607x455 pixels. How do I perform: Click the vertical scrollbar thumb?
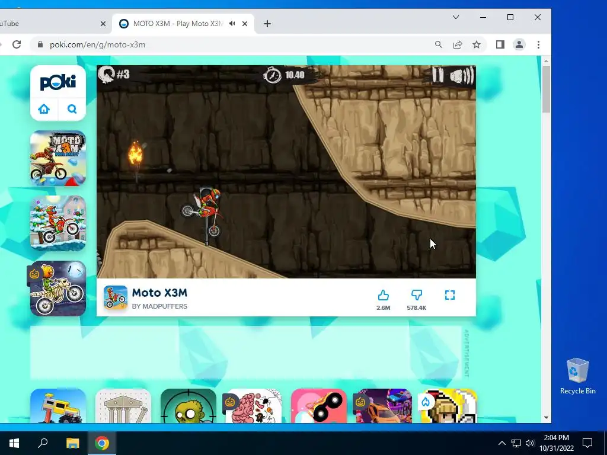pos(546,89)
